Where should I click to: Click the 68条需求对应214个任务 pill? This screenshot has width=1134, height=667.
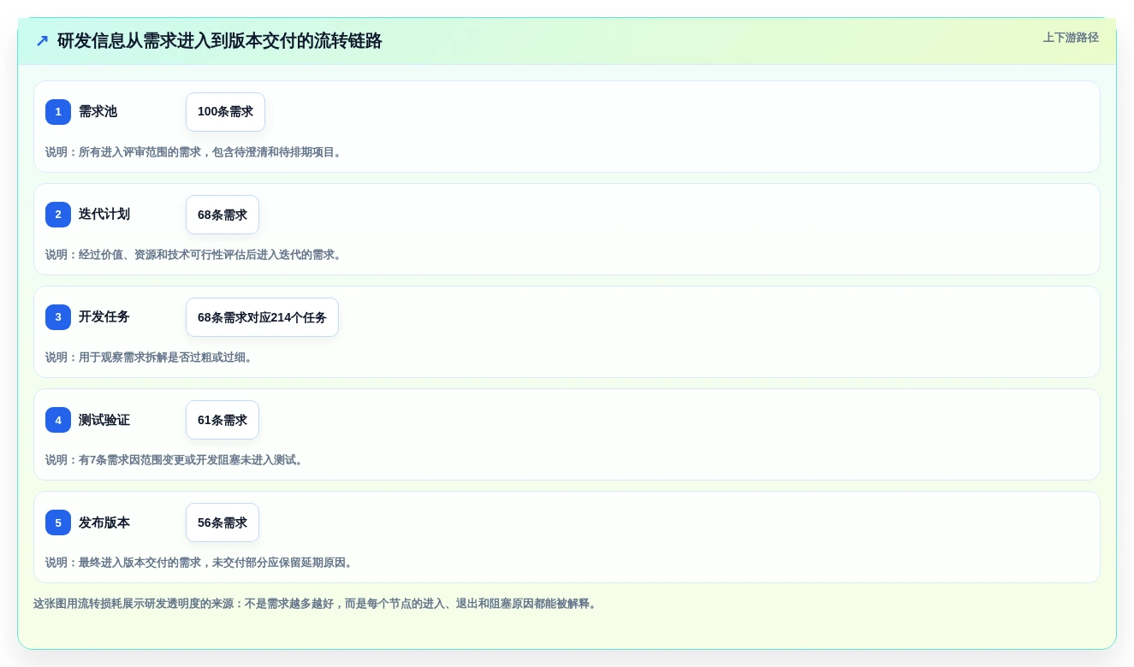[x=262, y=317]
